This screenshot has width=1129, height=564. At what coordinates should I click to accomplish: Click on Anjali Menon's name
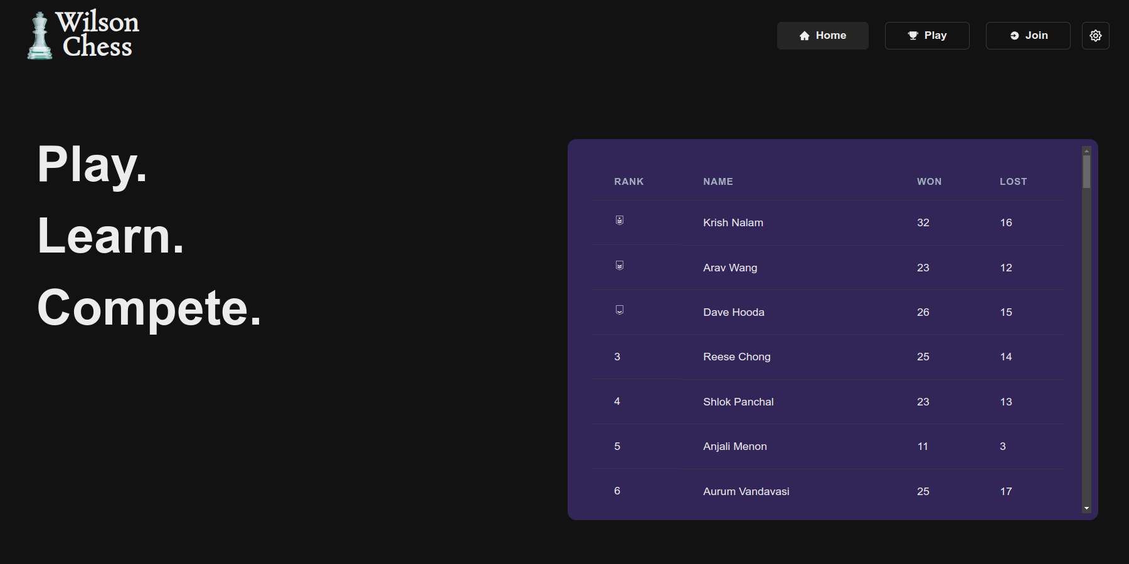point(734,446)
